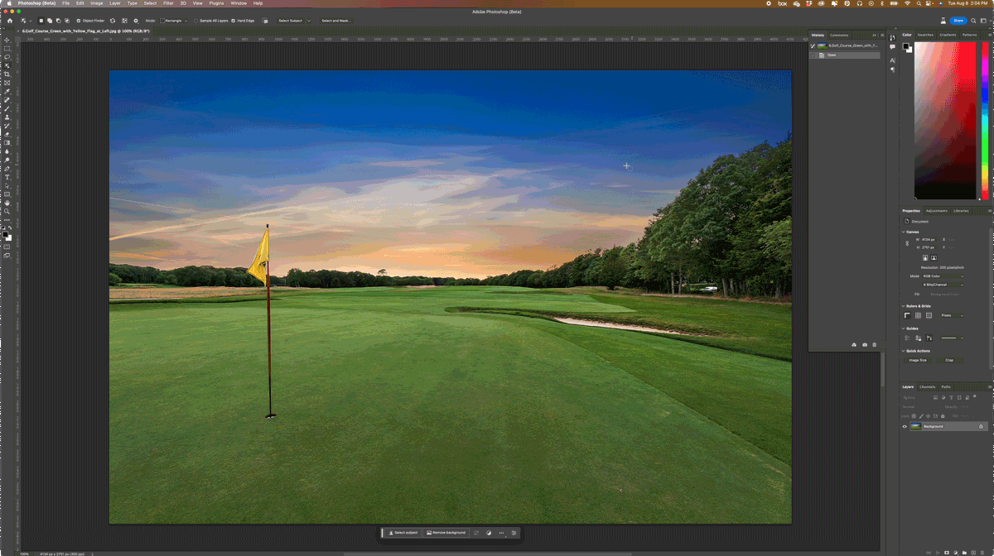This screenshot has width=994, height=556.
Task: Toggle the source checkbox beside History snapshot thumbnail
Action: click(813, 46)
